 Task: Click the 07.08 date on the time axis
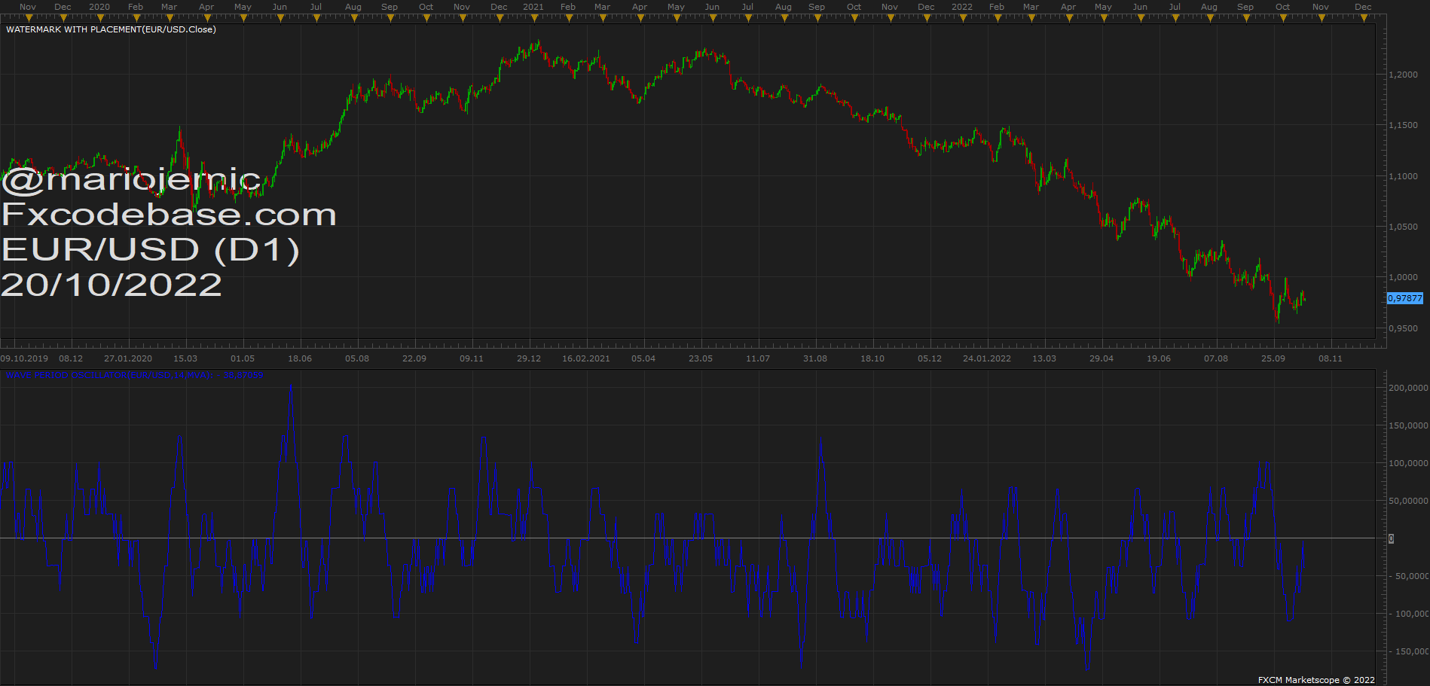click(x=1216, y=358)
